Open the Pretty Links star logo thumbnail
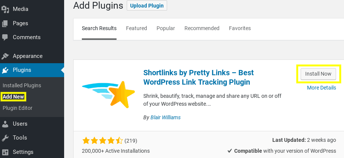This screenshot has height=158, width=344. coord(108,94)
